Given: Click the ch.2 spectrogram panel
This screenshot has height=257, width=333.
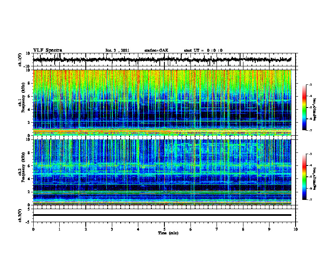Looking at the screenshot, I should point(162,172).
